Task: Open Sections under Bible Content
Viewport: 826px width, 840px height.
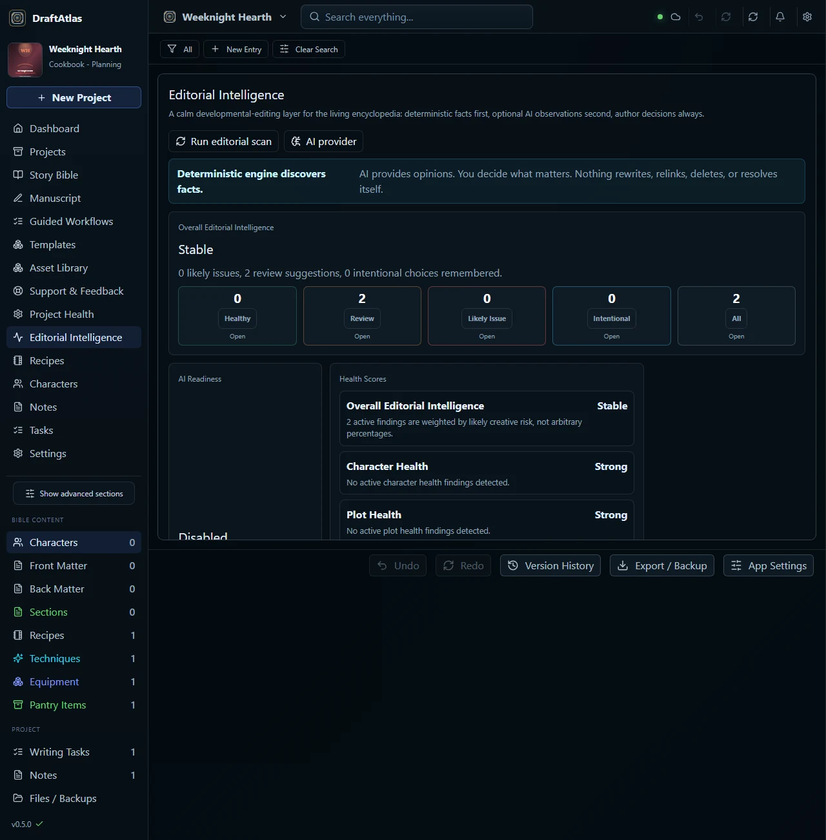Action: point(74,612)
